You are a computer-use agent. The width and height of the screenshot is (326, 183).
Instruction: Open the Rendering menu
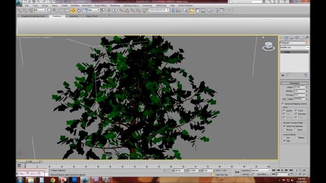point(115,6)
